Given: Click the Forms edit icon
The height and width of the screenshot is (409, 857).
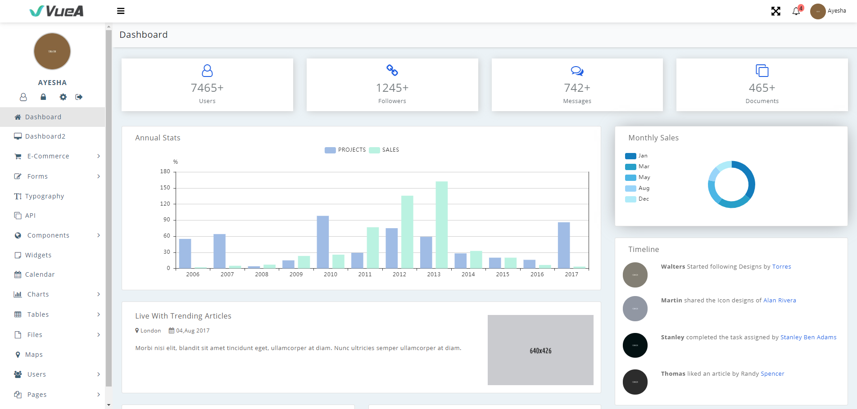Looking at the screenshot, I should click(x=18, y=176).
